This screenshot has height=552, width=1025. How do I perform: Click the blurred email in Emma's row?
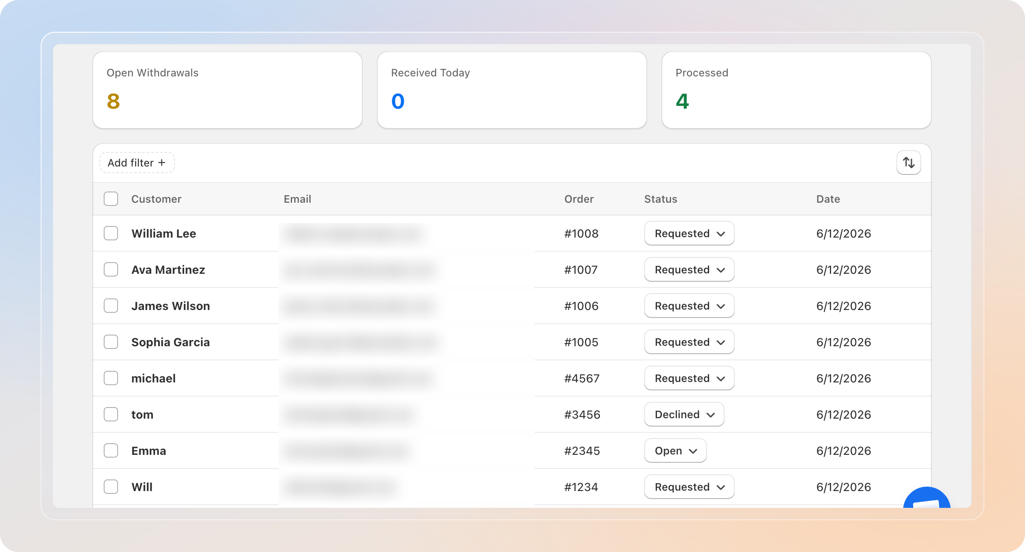(x=347, y=451)
